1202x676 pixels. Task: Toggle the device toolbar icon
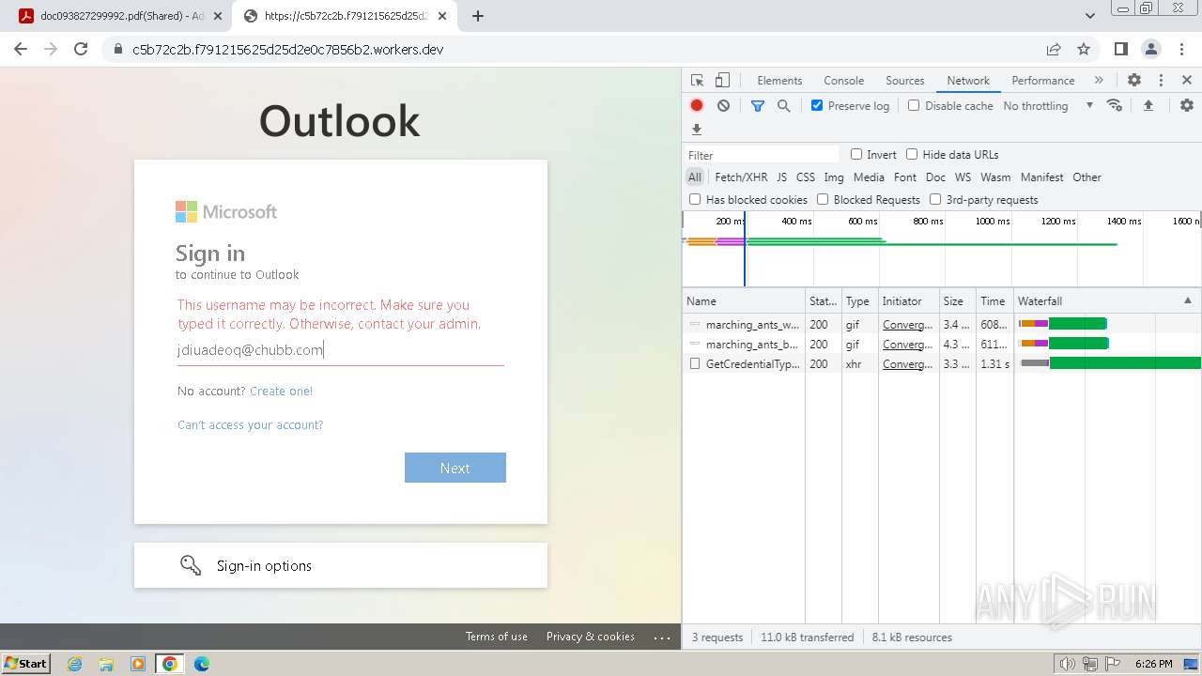pos(722,81)
